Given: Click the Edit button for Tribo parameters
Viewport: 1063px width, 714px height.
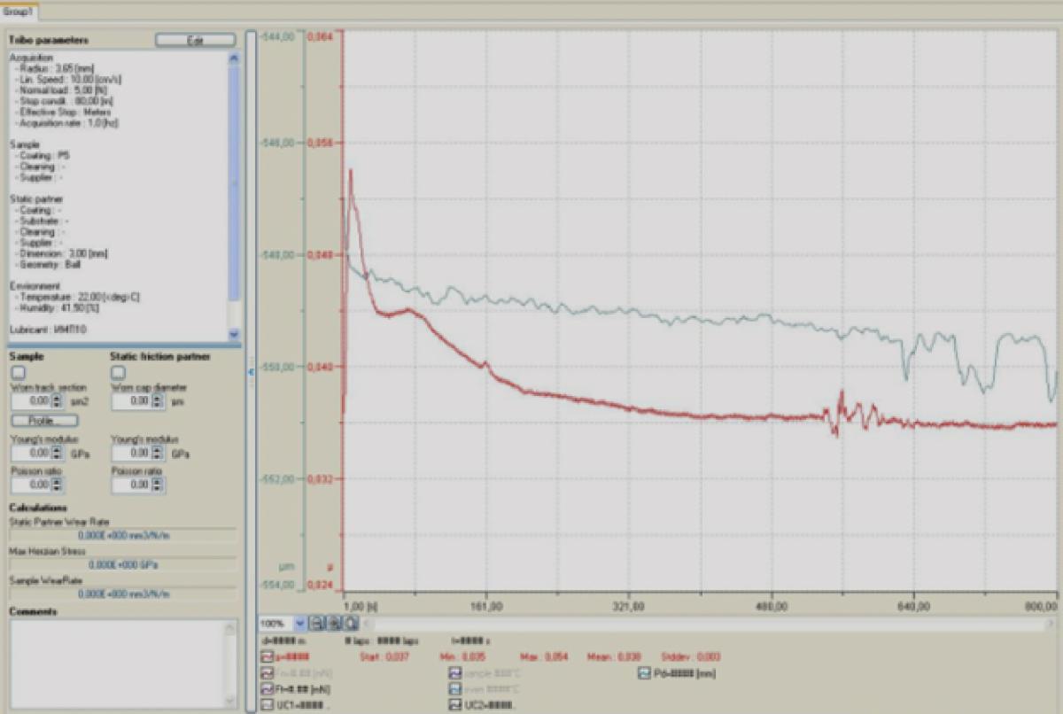Looking at the screenshot, I should (195, 40).
